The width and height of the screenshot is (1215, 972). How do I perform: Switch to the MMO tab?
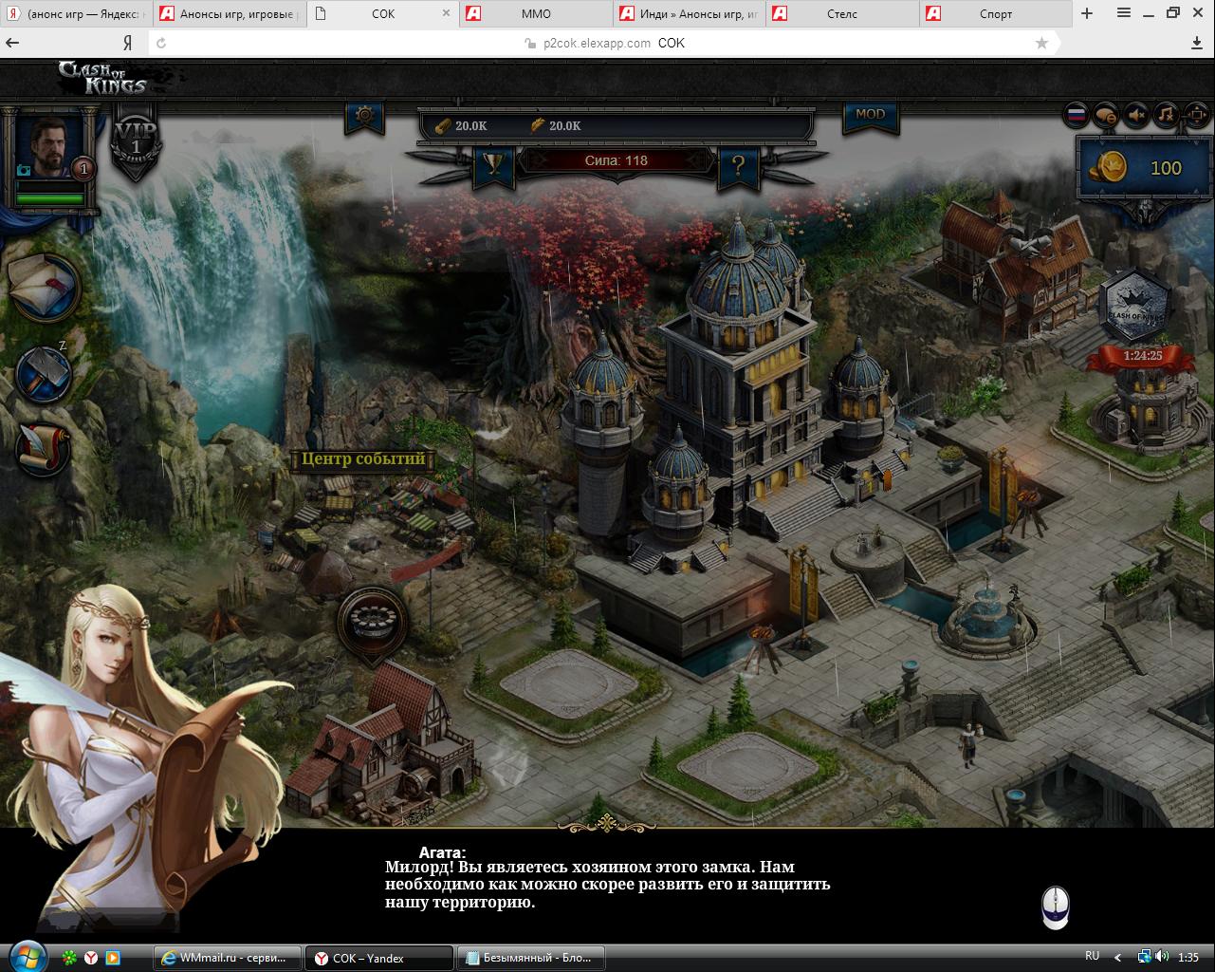click(x=536, y=13)
